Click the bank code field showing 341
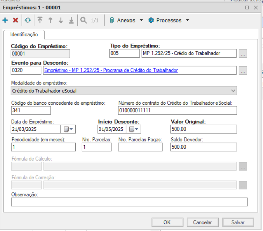The image size is (263, 231). tap(31, 110)
